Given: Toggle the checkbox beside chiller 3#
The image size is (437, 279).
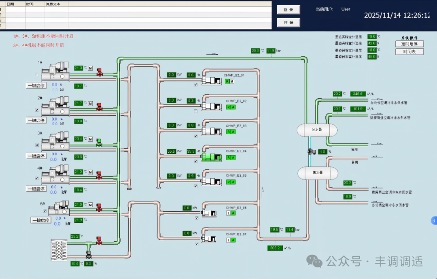Looking at the screenshot, I should point(37,145).
